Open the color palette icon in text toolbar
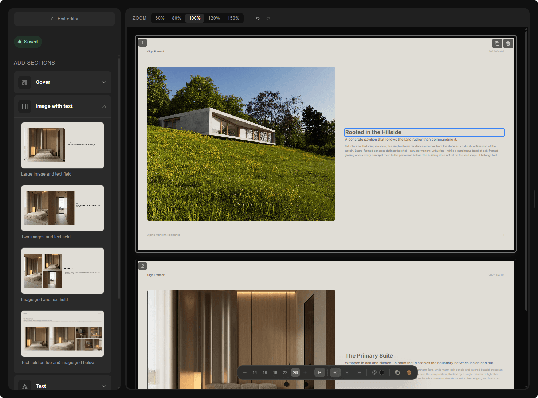Viewport: 538px width, 398px height. (374, 372)
